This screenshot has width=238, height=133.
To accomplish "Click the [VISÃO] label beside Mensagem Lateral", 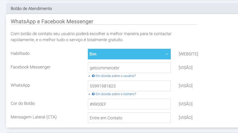I will click(185, 118).
